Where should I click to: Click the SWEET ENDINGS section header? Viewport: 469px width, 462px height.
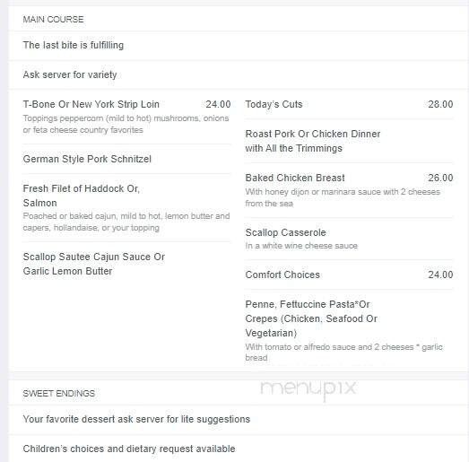point(59,394)
